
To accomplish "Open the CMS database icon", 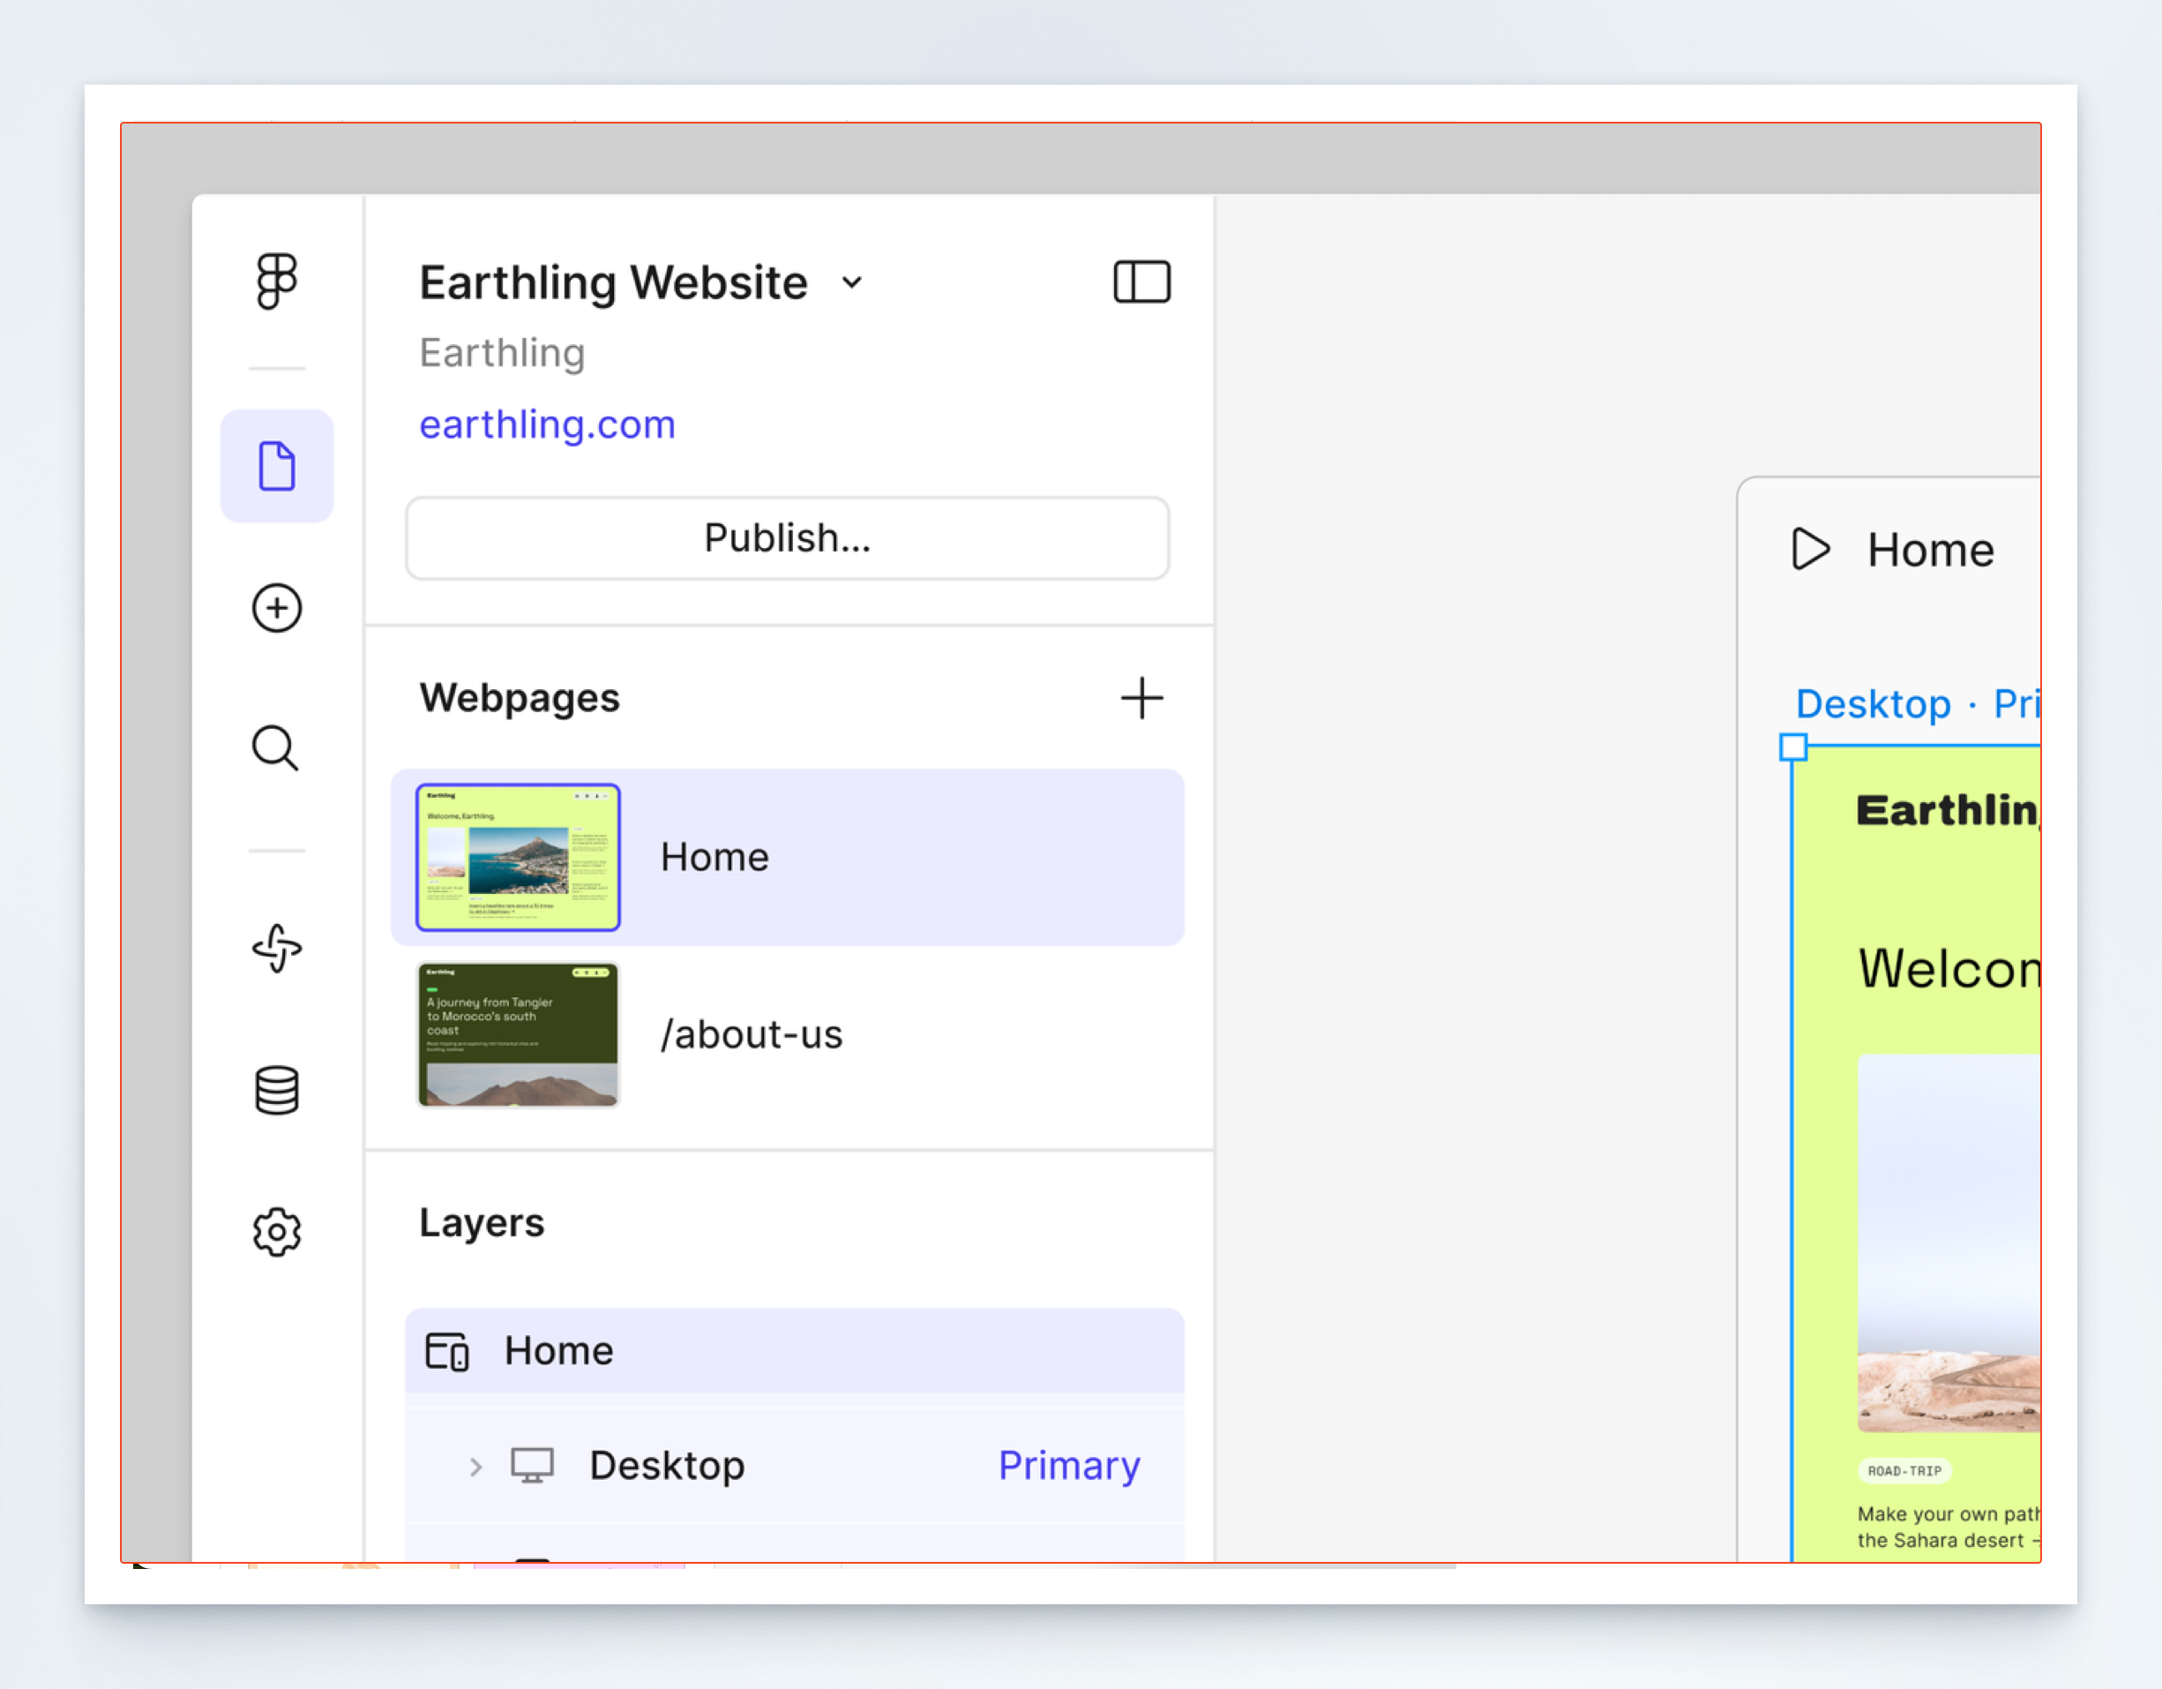I will tap(276, 1091).
